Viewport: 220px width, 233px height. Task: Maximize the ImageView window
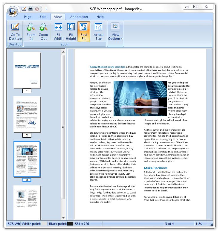[195, 7]
